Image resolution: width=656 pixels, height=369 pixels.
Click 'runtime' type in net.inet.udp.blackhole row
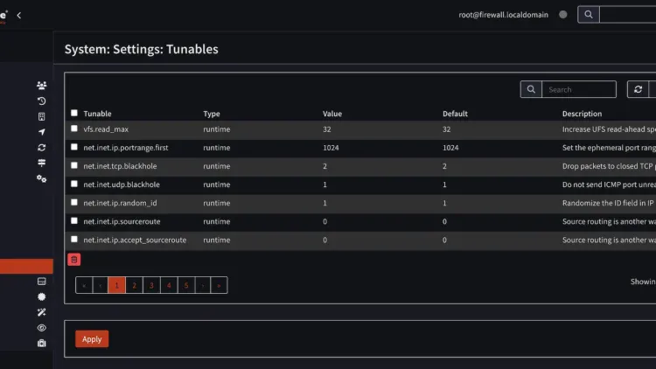(217, 184)
